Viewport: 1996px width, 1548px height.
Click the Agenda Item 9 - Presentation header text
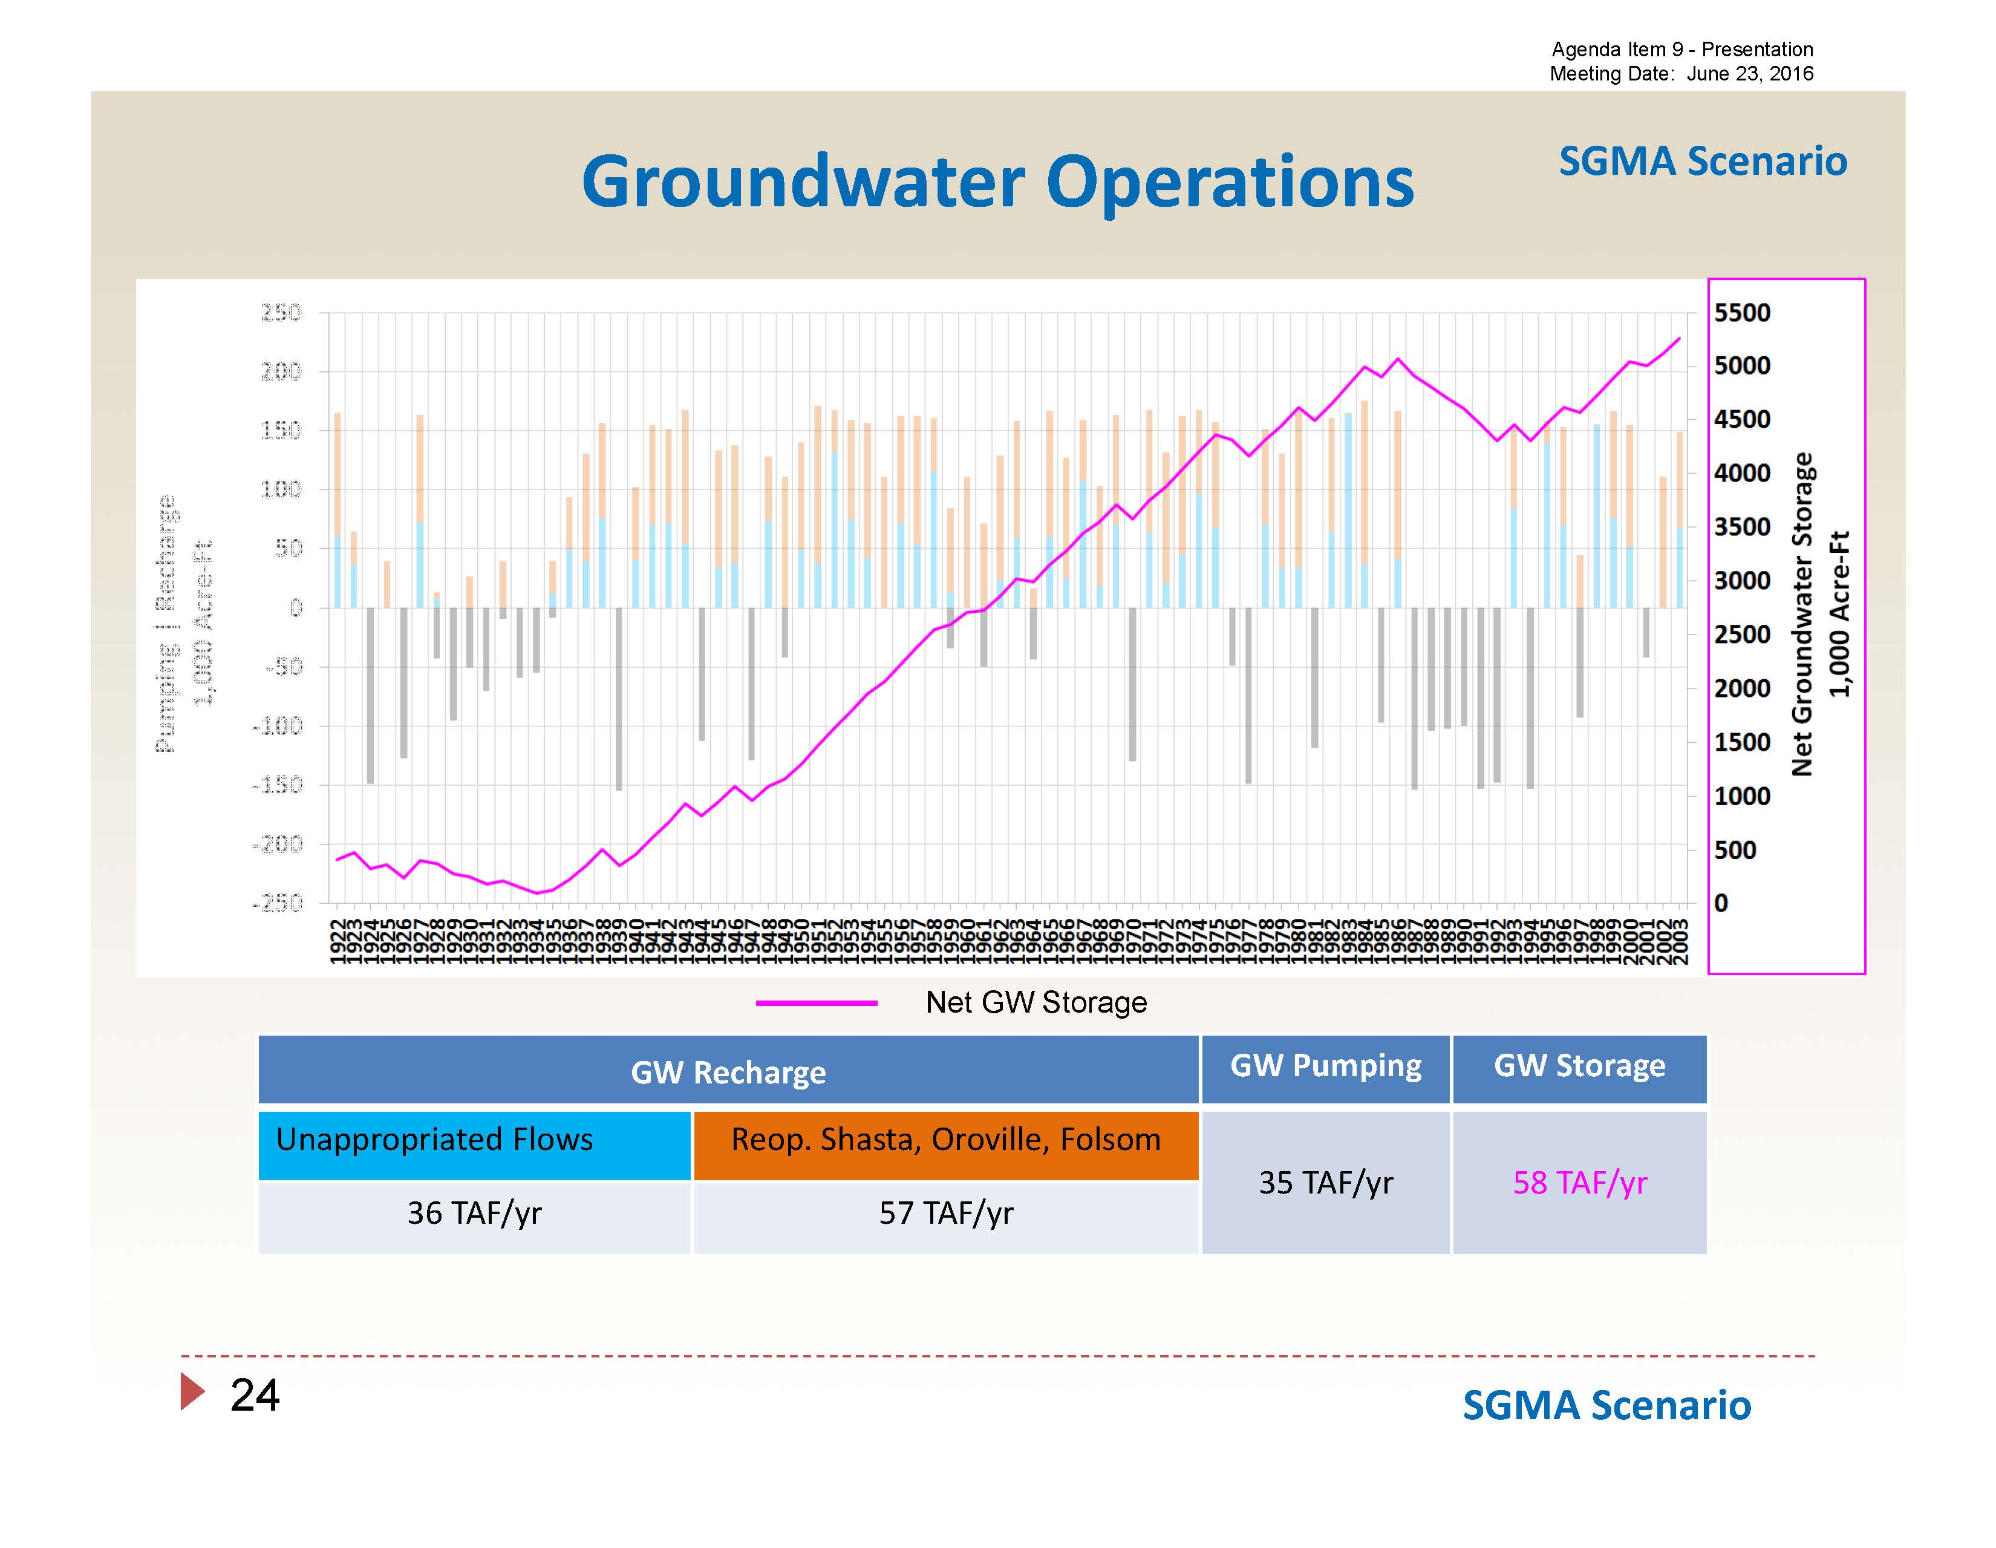(1681, 50)
